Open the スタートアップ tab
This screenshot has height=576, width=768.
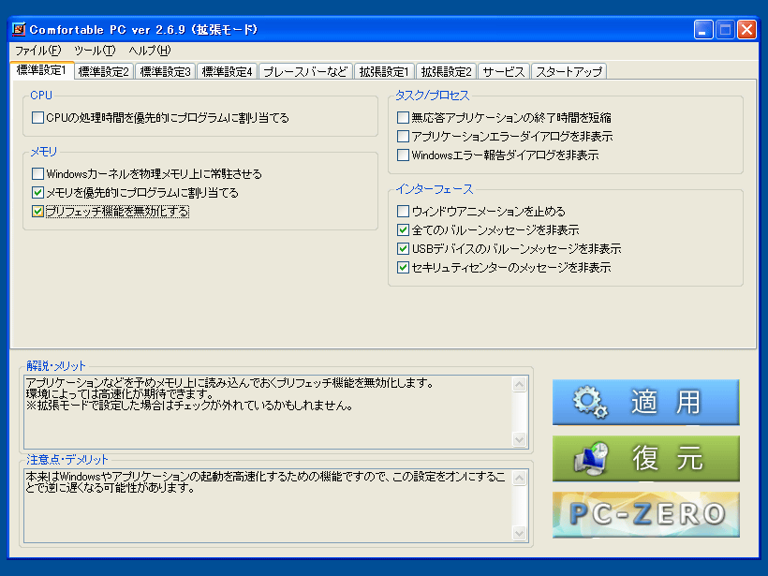click(x=569, y=71)
